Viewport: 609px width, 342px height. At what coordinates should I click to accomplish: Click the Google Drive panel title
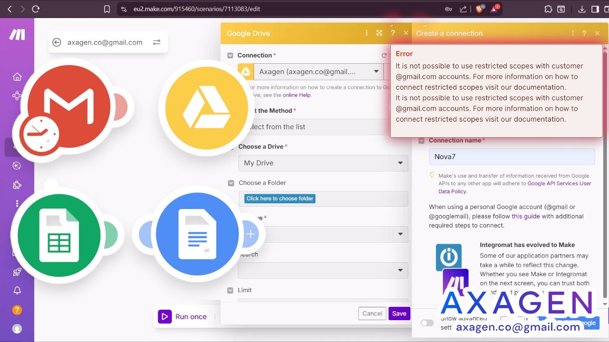pyautogui.click(x=248, y=33)
